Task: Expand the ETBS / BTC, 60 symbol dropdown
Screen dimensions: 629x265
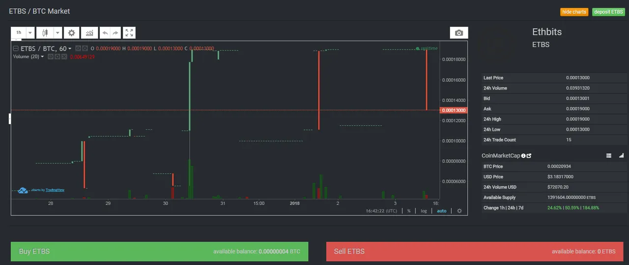Action: click(x=70, y=48)
